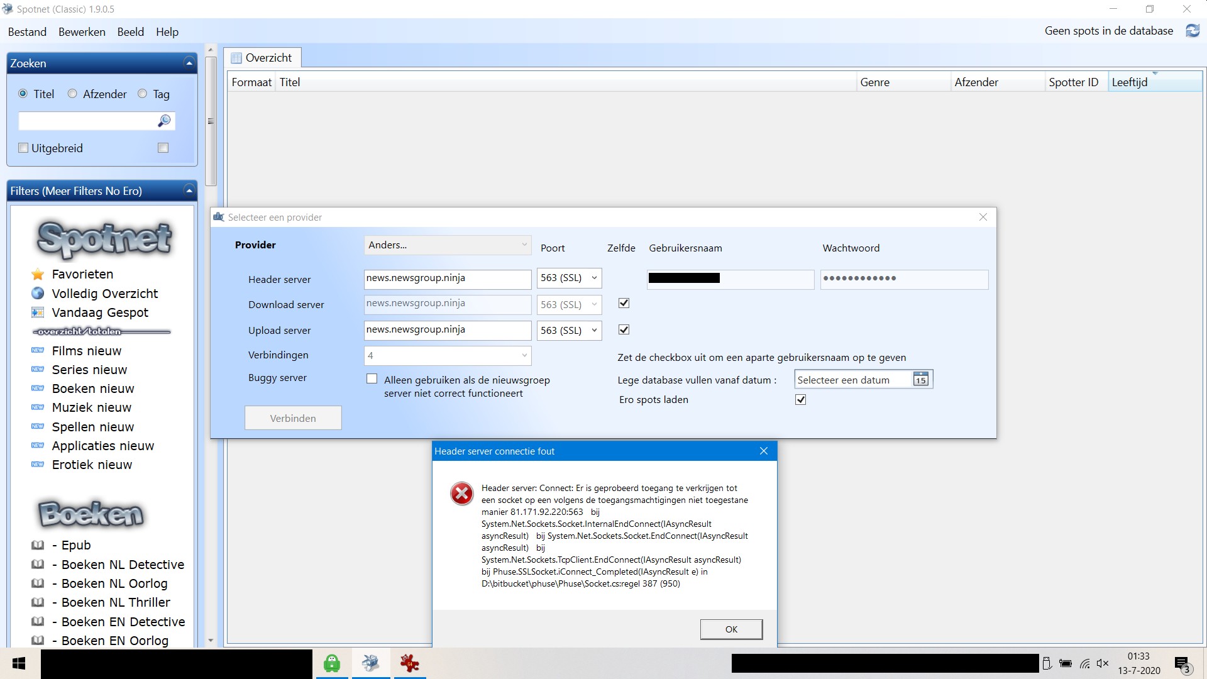
Task: Select the Titel search radio button
Action: pos(23,94)
